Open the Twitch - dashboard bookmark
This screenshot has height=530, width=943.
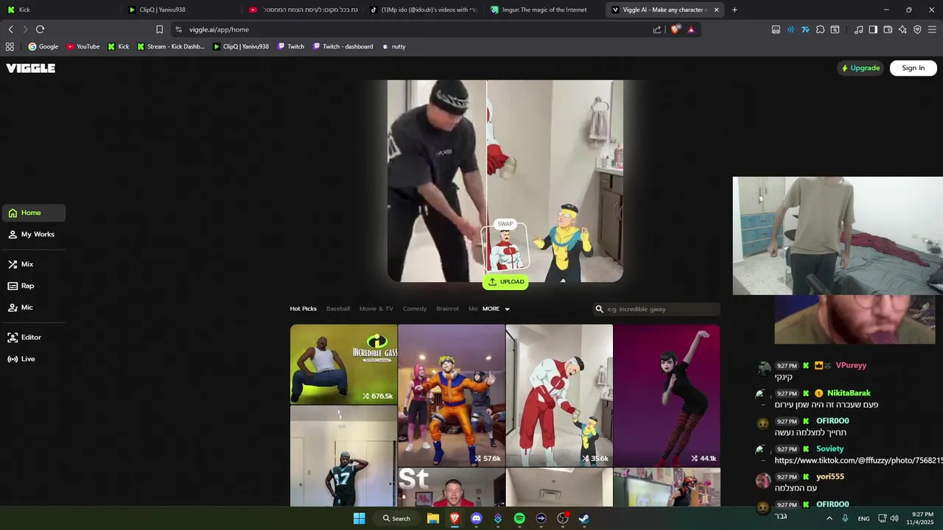(343, 46)
